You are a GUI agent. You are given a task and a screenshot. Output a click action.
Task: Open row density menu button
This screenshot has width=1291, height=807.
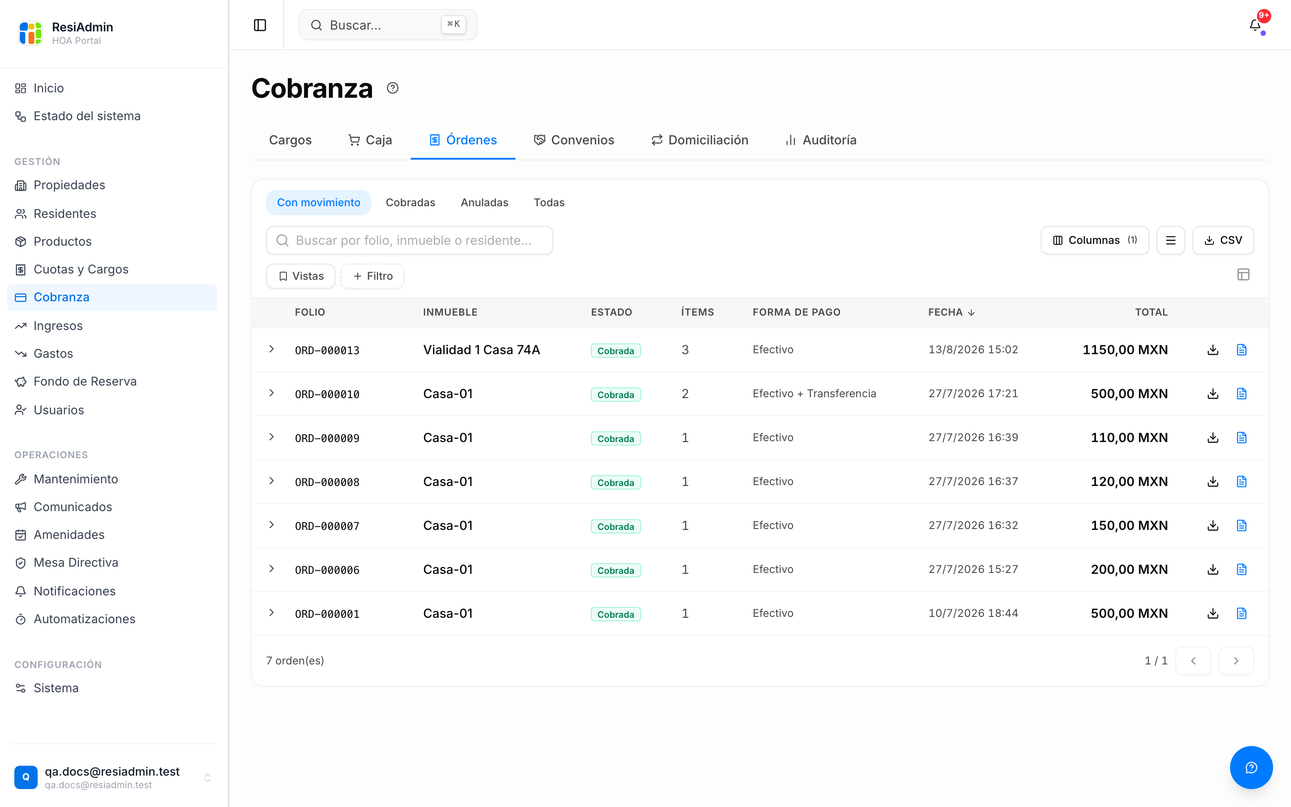click(1170, 240)
